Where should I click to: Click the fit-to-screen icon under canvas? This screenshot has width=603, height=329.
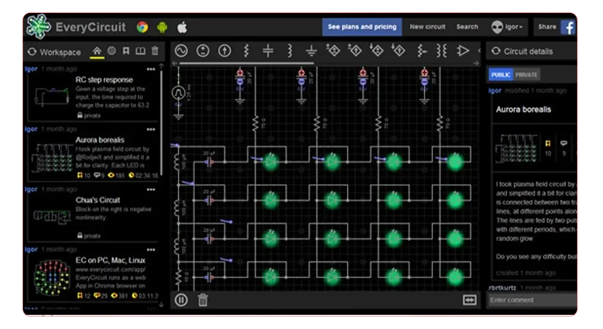[469, 300]
